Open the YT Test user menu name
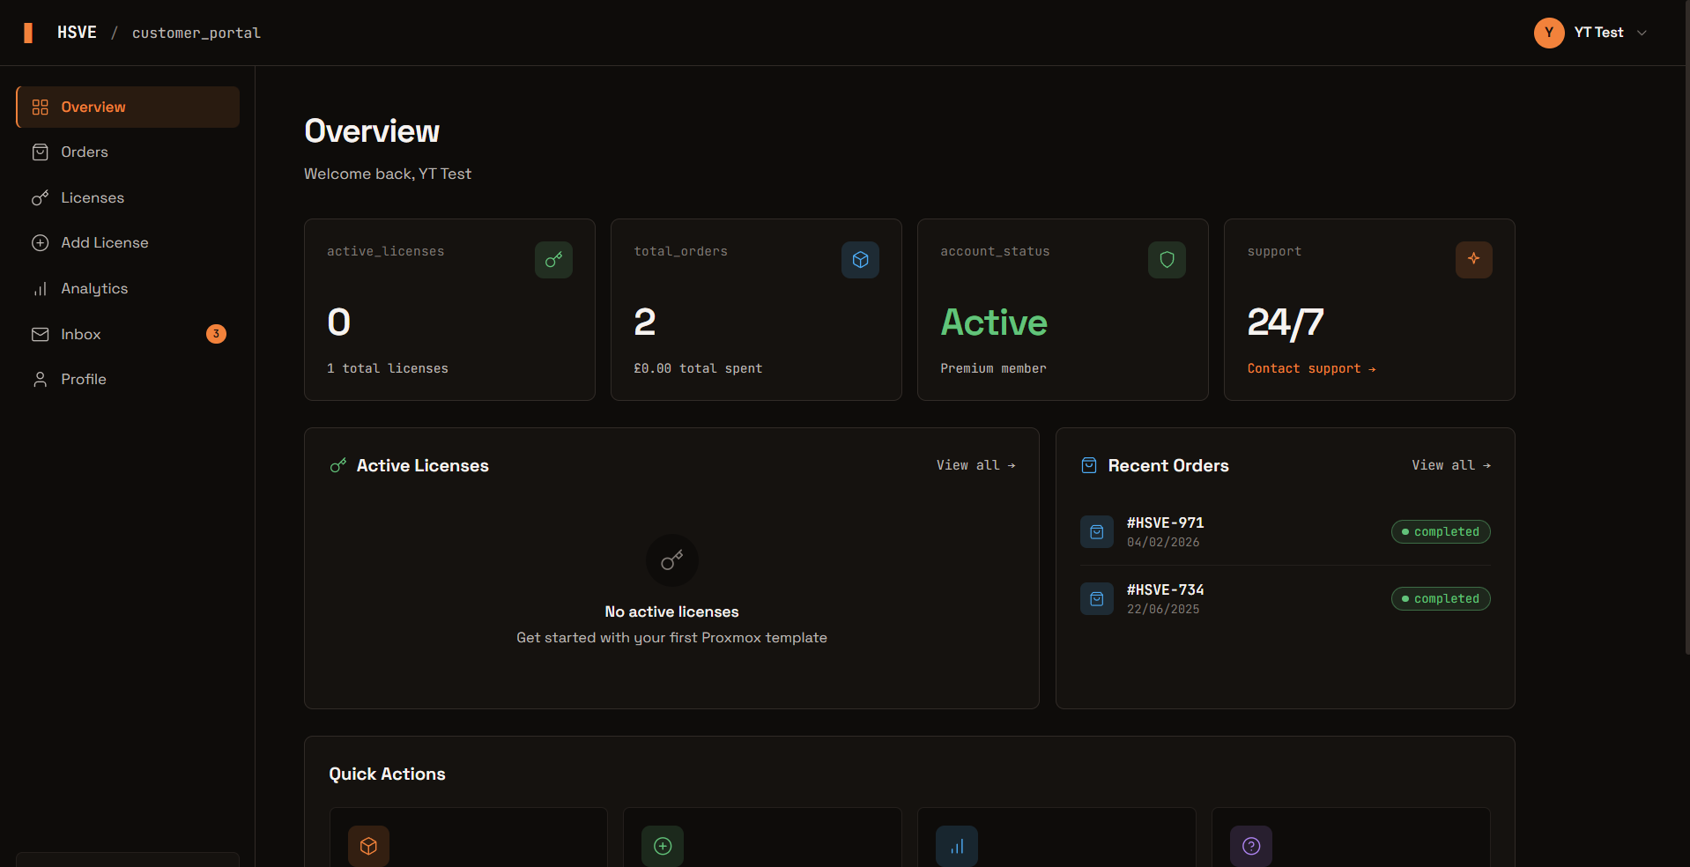 tap(1598, 33)
